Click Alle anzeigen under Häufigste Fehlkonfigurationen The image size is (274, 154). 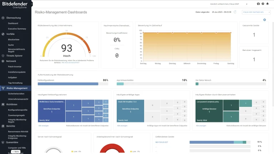(44, 126)
